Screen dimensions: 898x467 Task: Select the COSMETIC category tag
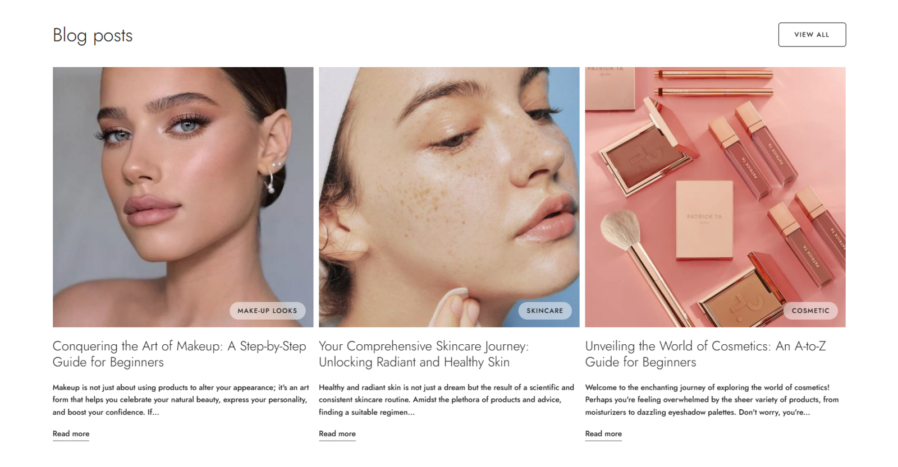coord(810,311)
